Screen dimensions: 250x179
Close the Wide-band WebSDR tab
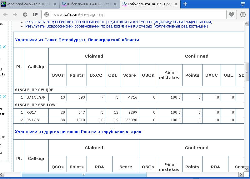(x=55, y=4)
